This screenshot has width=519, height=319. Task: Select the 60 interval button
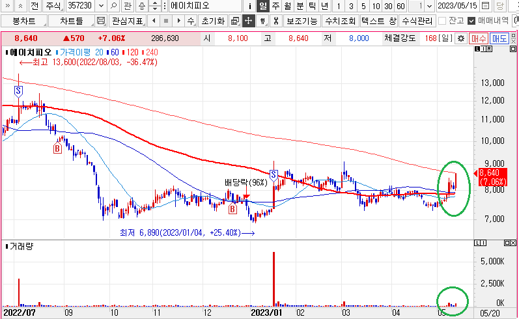pos(400,6)
